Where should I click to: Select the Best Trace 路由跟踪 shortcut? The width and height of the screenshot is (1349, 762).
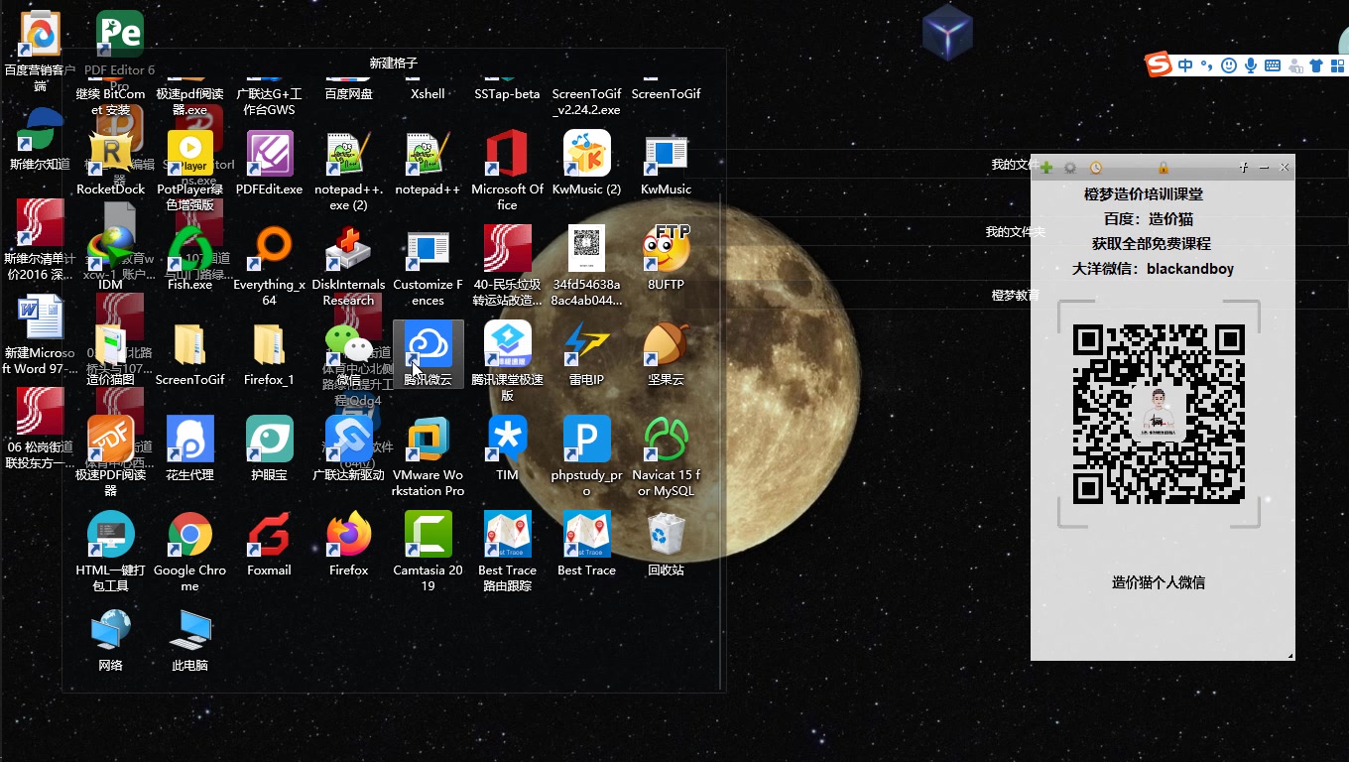click(508, 552)
